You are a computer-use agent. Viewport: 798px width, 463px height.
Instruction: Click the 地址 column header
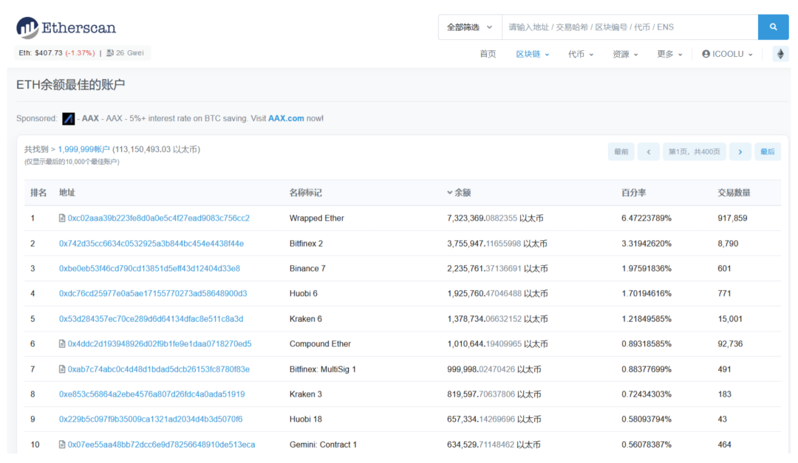[67, 193]
